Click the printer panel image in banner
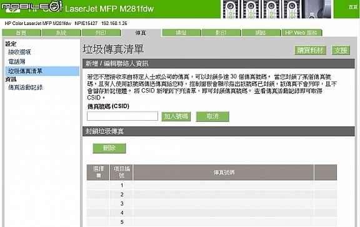 point(277,9)
